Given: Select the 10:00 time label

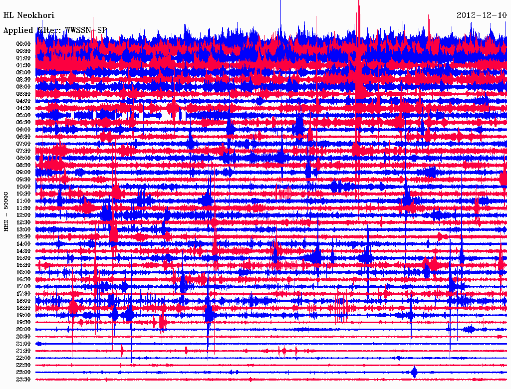Looking at the screenshot, I should (23, 187).
